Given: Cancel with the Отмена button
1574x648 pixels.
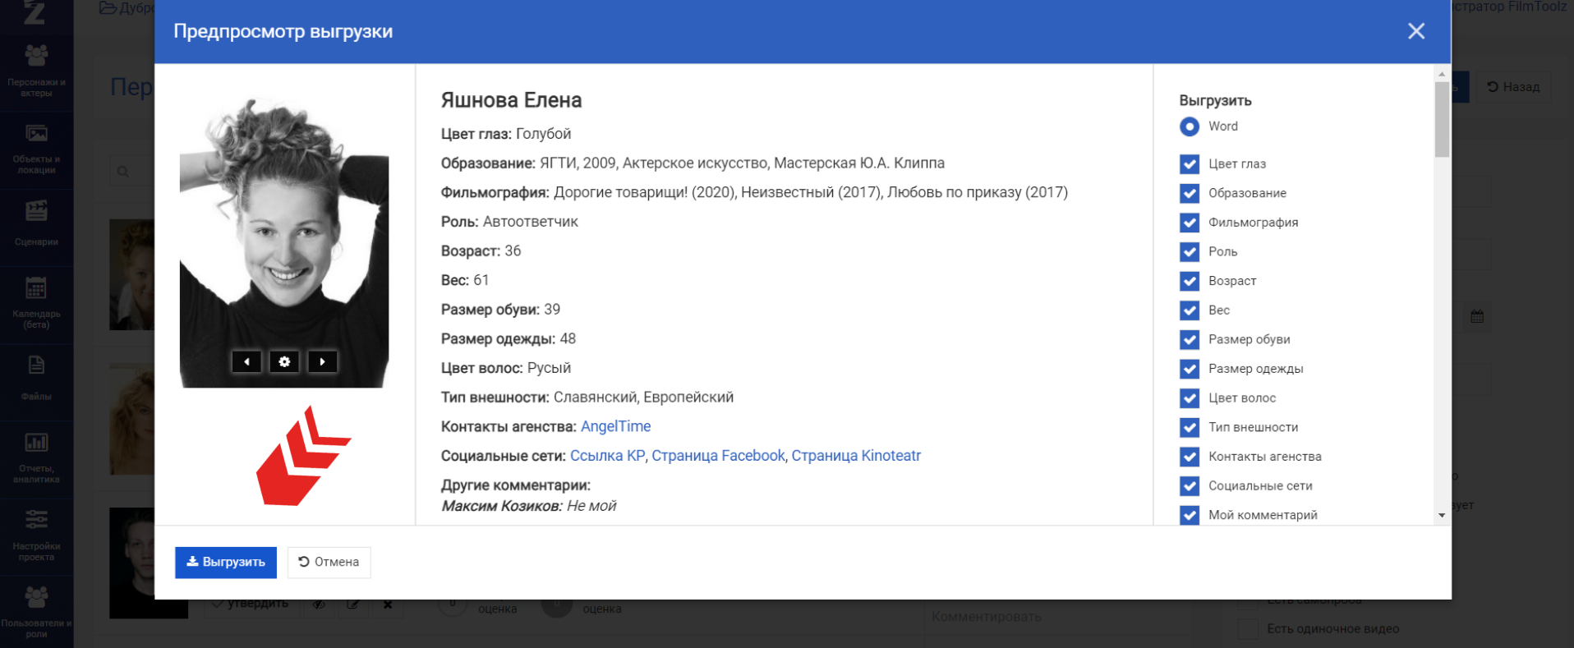Looking at the screenshot, I should point(329,563).
